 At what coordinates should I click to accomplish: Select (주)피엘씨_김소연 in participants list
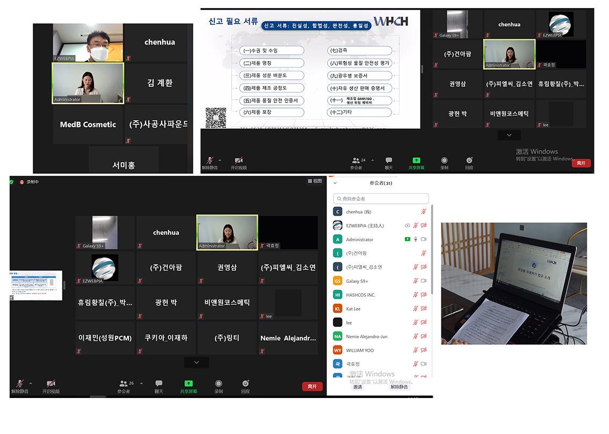click(x=381, y=267)
